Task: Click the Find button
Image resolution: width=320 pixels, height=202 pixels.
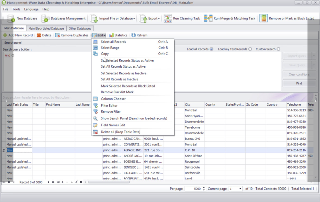Action: (x=299, y=83)
